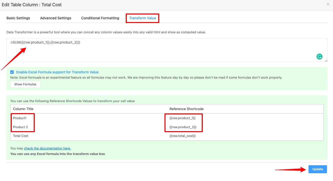Viewport: 333px width, 181px height.
Task: Select the Transform Value tab
Action: 142,18
